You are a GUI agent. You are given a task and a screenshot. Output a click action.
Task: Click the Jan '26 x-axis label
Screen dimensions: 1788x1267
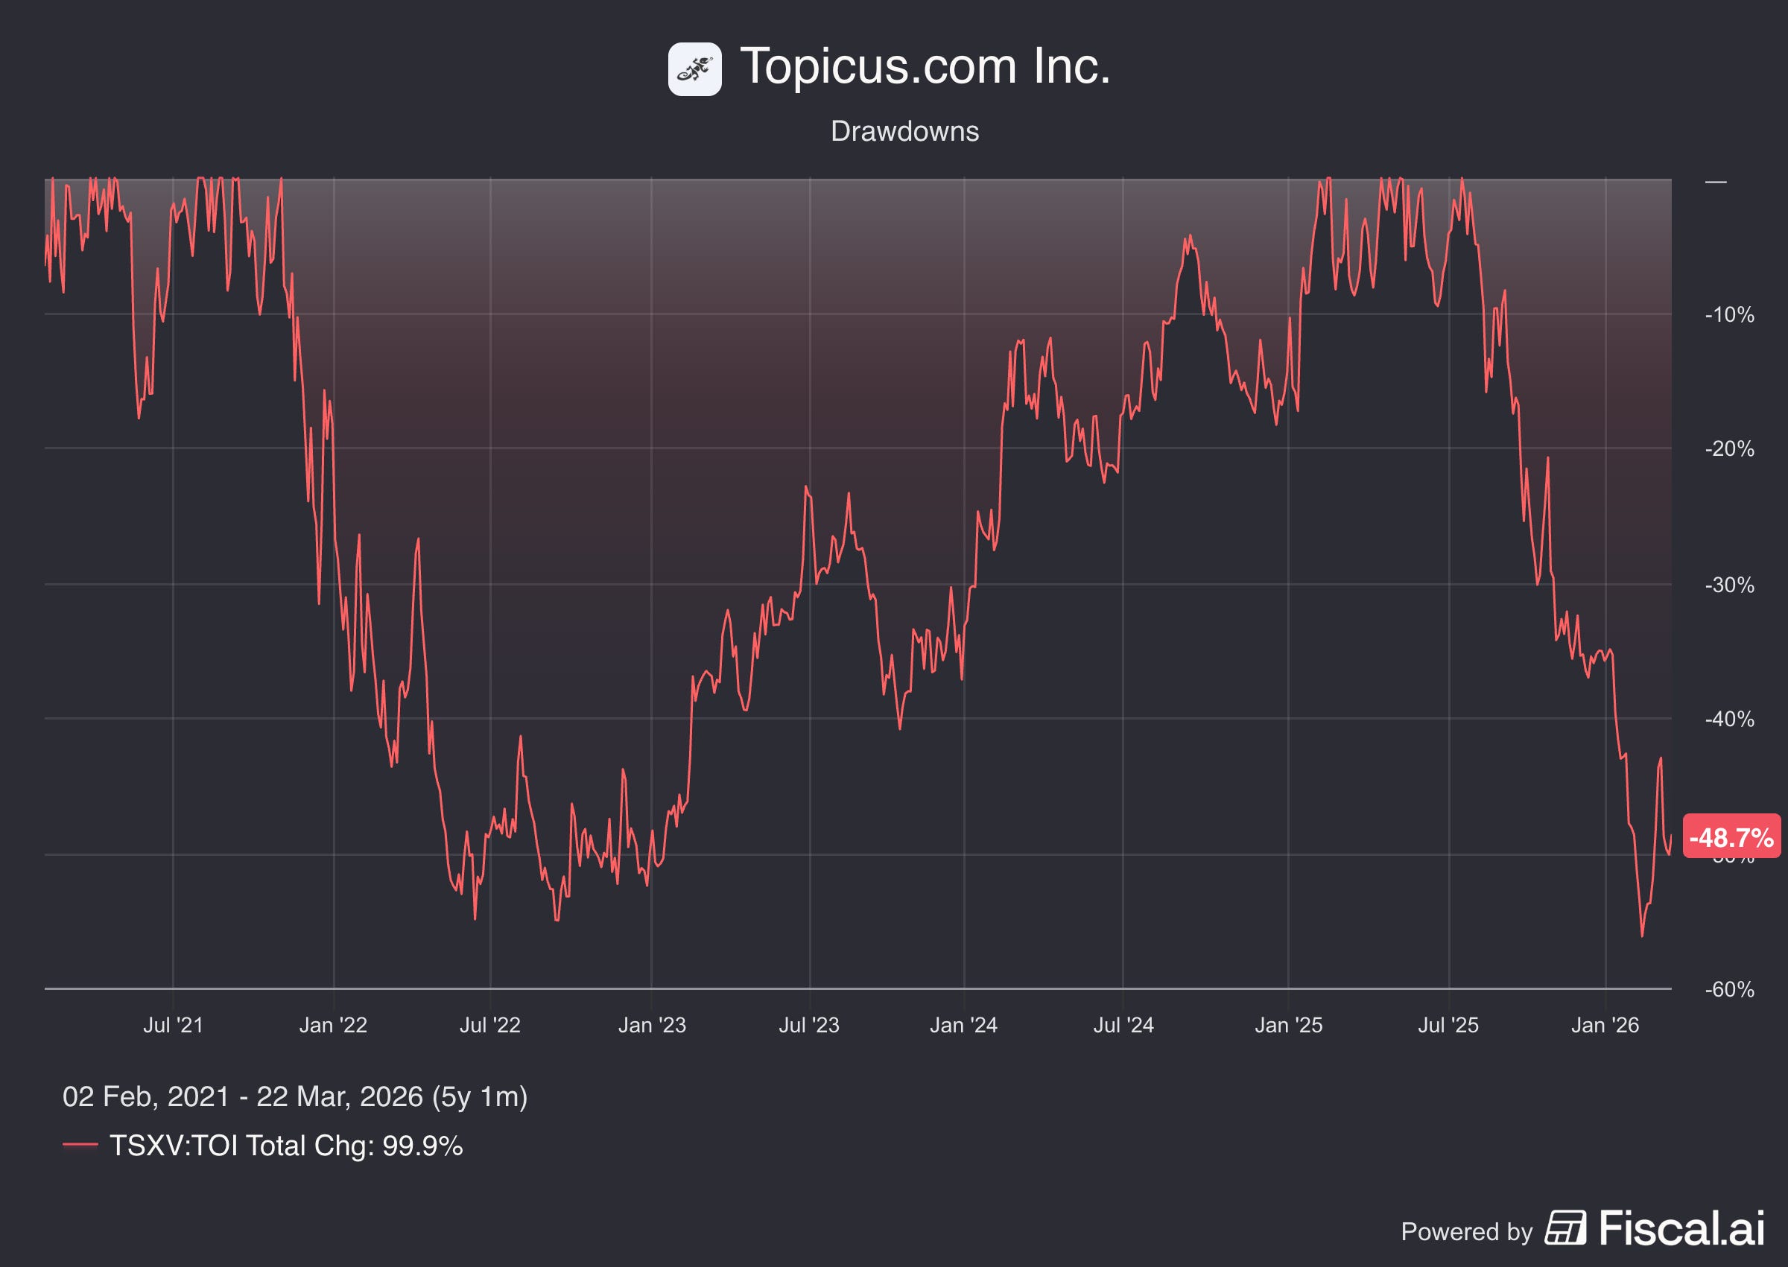point(1605,1024)
